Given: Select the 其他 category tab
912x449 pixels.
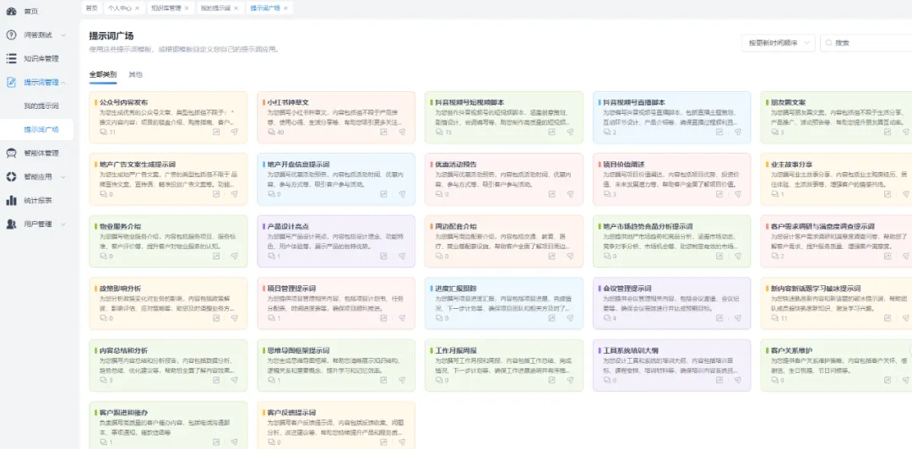Looking at the screenshot, I should (135, 75).
